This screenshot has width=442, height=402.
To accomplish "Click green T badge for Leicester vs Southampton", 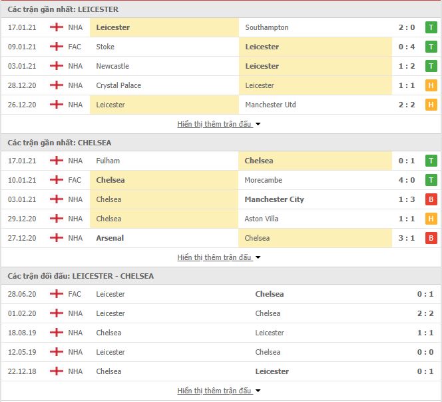I will coord(431,27).
